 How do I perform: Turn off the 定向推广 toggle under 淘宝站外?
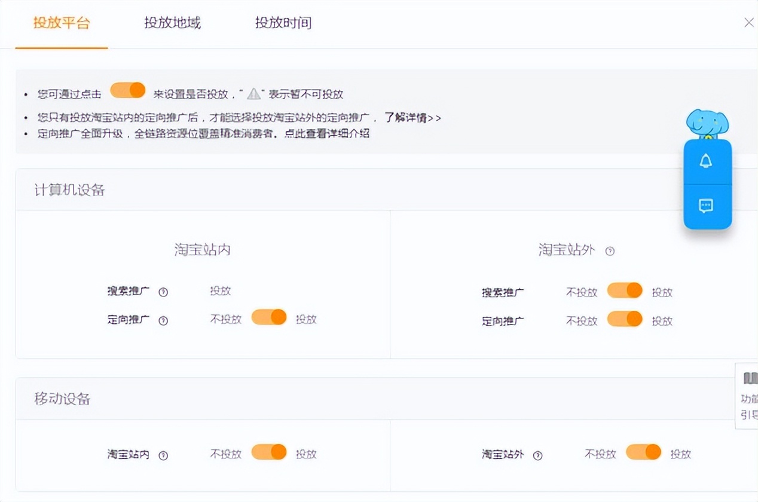pos(624,319)
